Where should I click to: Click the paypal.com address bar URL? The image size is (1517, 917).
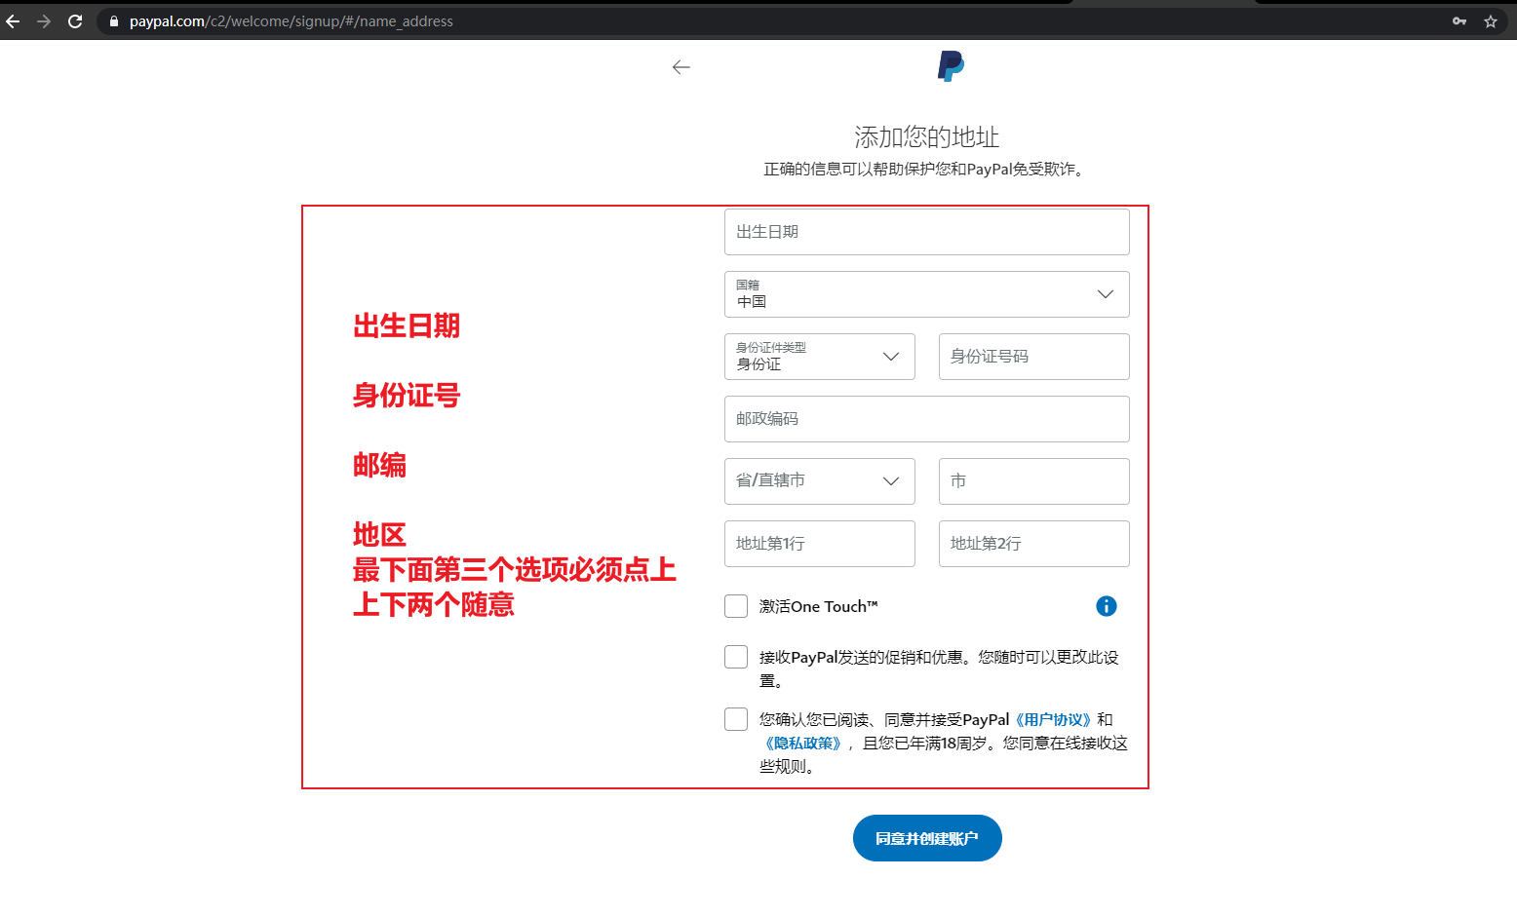coord(292,21)
